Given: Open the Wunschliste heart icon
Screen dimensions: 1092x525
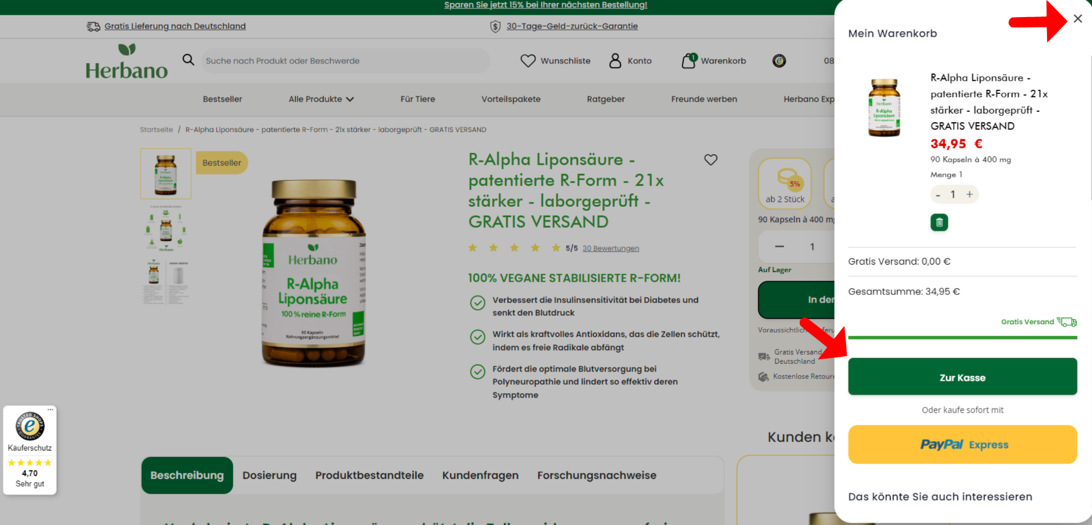Looking at the screenshot, I should click(528, 60).
